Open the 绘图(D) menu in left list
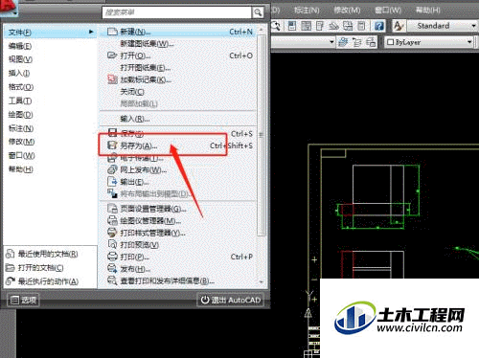The image size is (479, 358). pyautogui.click(x=20, y=115)
